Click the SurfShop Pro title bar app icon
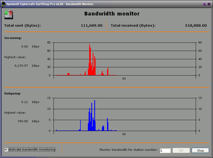Viewport: 213px width, 158px height. tap(3, 4)
